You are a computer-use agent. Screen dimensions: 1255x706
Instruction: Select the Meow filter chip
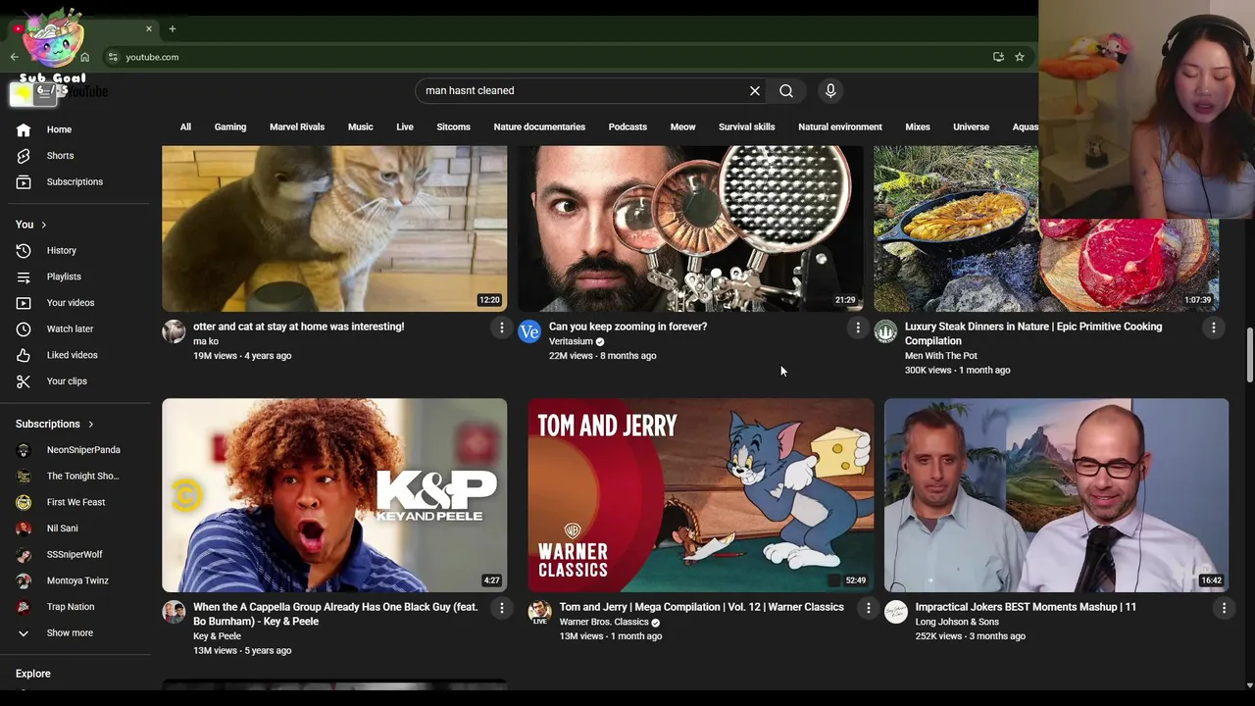[x=682, y=126]
